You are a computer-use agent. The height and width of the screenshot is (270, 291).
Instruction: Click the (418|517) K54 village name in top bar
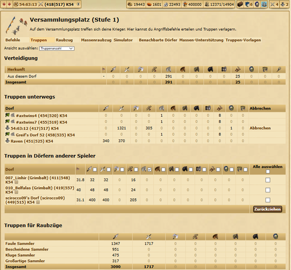pyautogui.click(x=59, y=4)
